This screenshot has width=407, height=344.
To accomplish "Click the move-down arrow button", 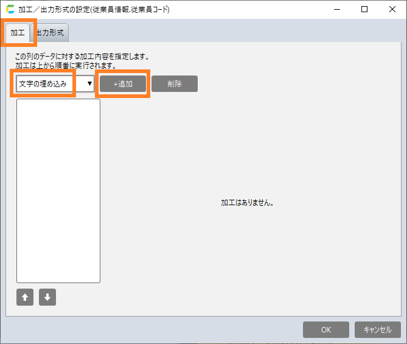I will (47, 297).
